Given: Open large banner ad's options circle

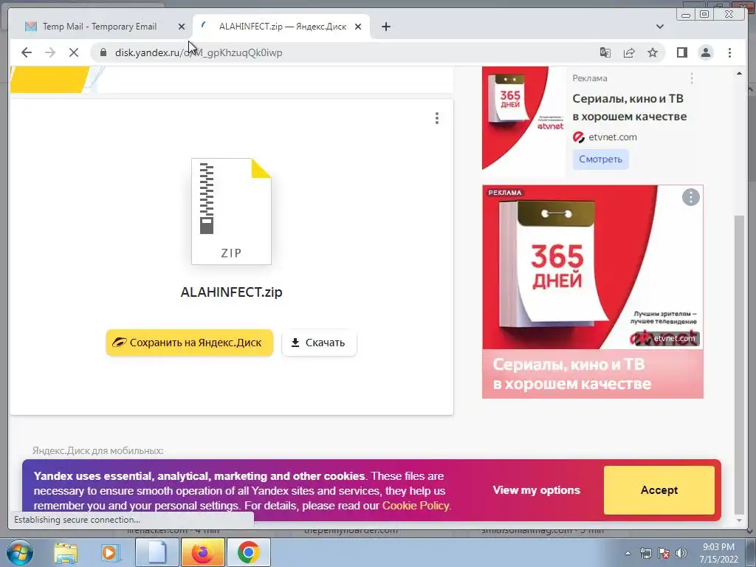Looking at the screenshot, I should coord(690,196).
